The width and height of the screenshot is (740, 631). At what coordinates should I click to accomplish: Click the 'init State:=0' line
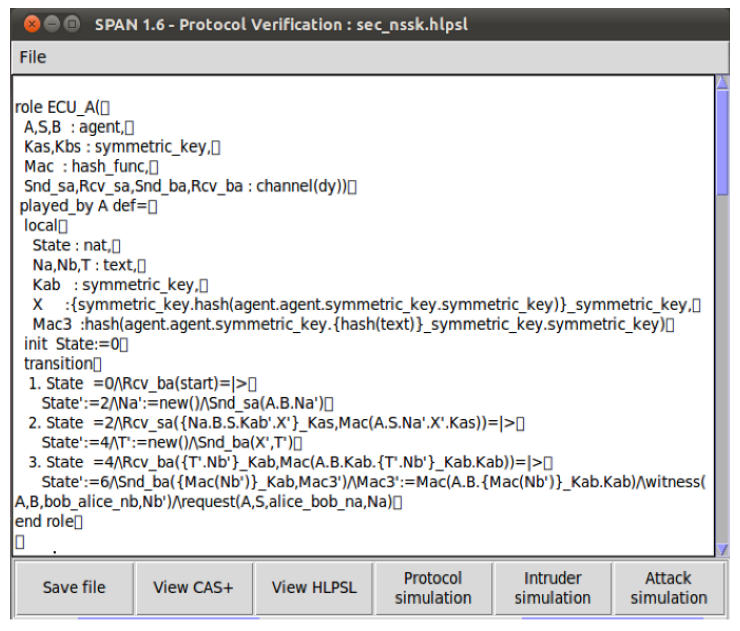click(x=71, y=344)
